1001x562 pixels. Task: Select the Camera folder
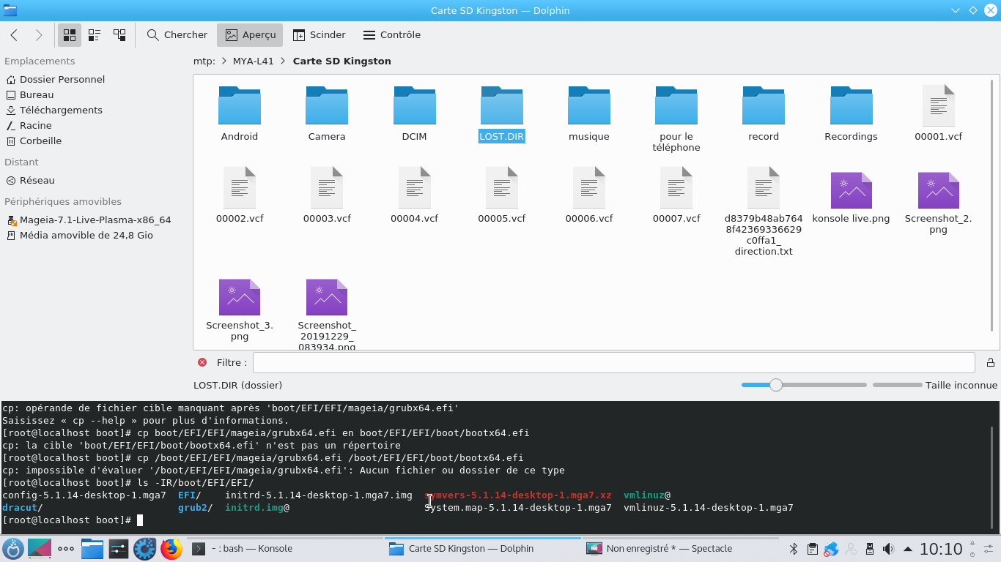coord(327,113)
